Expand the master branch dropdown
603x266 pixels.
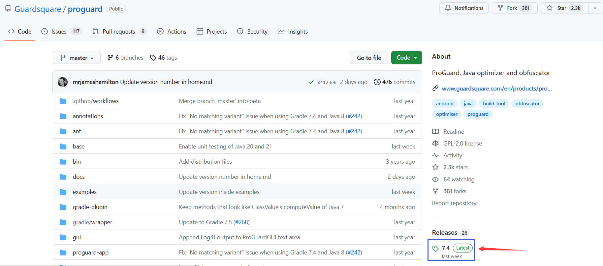[x=77, y=58]
